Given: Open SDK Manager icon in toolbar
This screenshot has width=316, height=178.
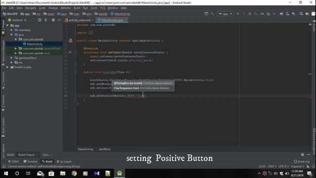Looking at the screenshot, I should [x=294, y=14].
